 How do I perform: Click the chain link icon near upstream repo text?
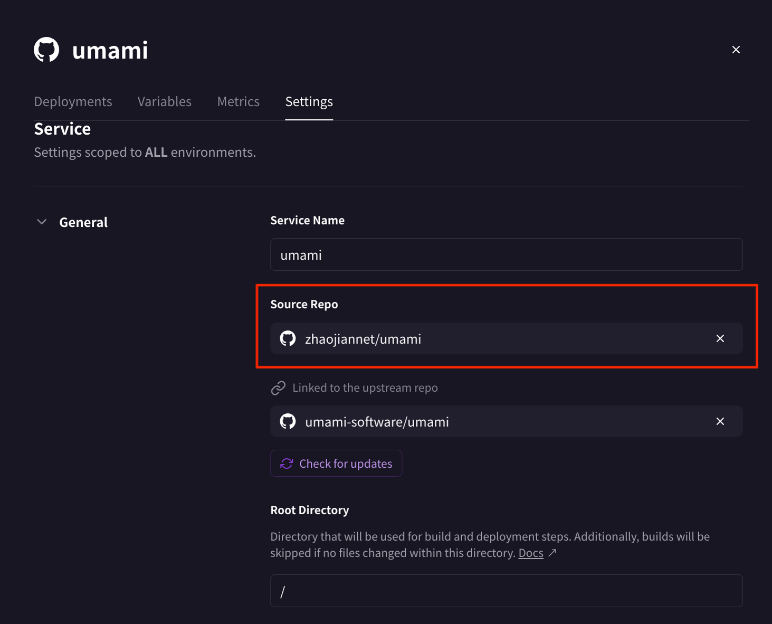278,387
